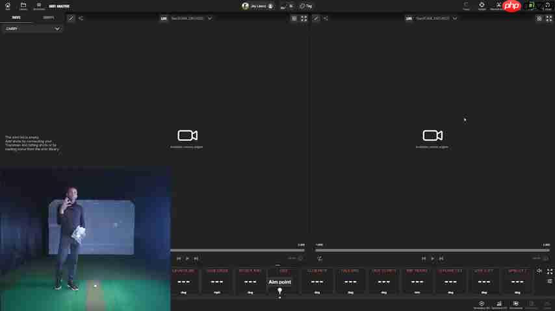Step back one frame in left video
Viewport: 555px width, 311px height.
tap(179, 259)
